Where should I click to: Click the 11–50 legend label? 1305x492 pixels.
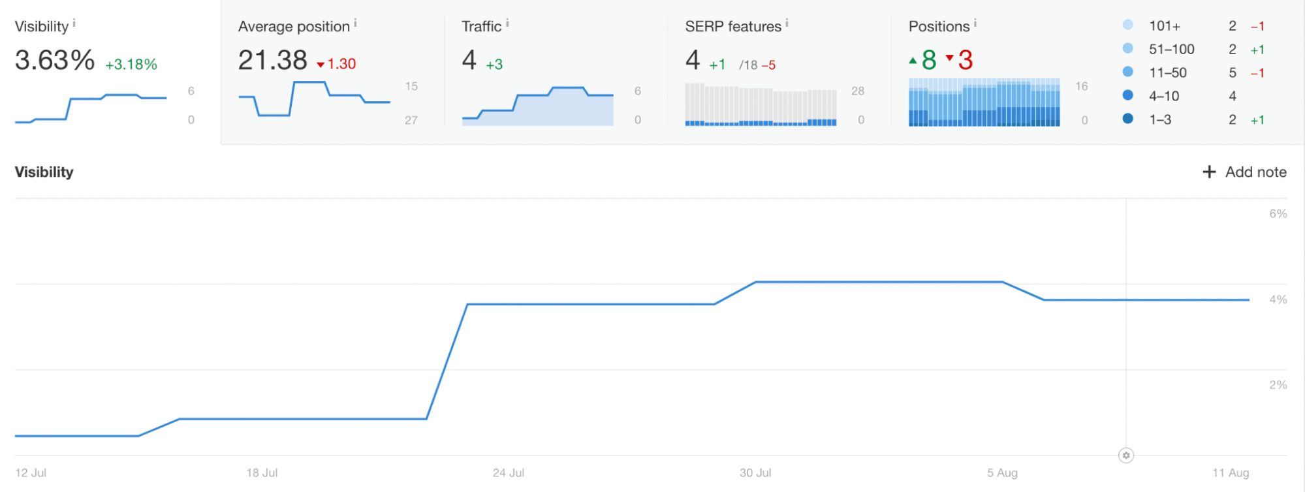pyautogui.click(x=1168, y=73)
